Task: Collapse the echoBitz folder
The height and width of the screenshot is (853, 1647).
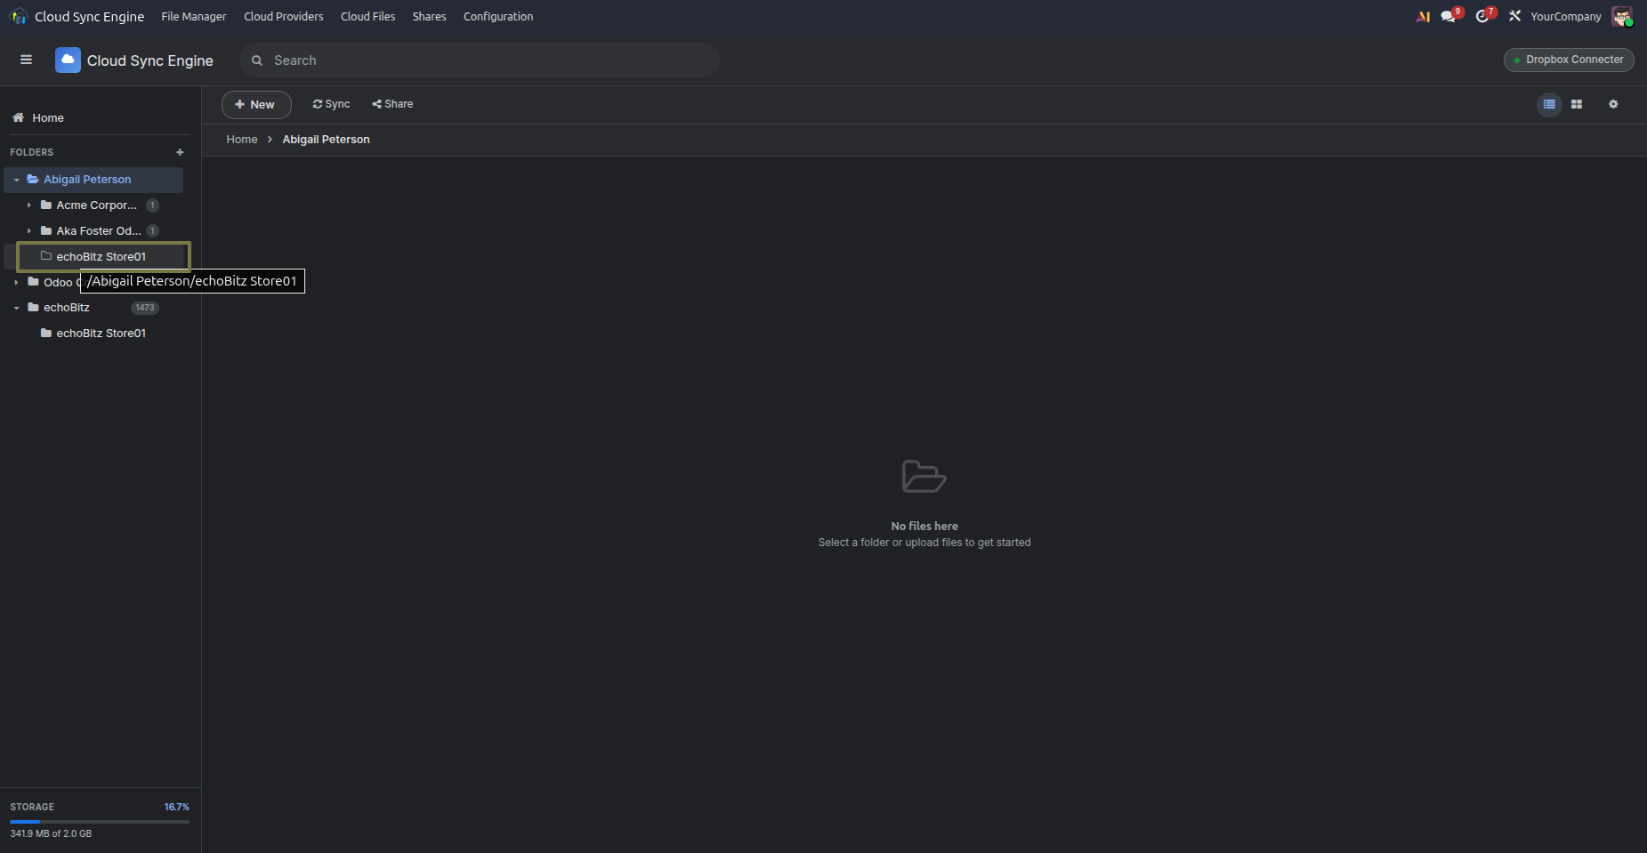Action: [x=16, y=308]
